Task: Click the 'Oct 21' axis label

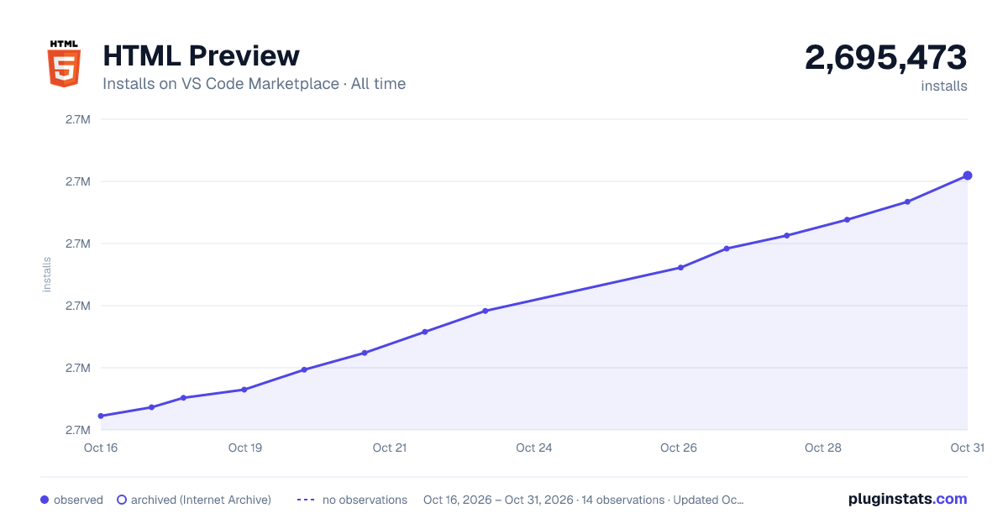Action: pyautogui.click(x=390, y=448)
